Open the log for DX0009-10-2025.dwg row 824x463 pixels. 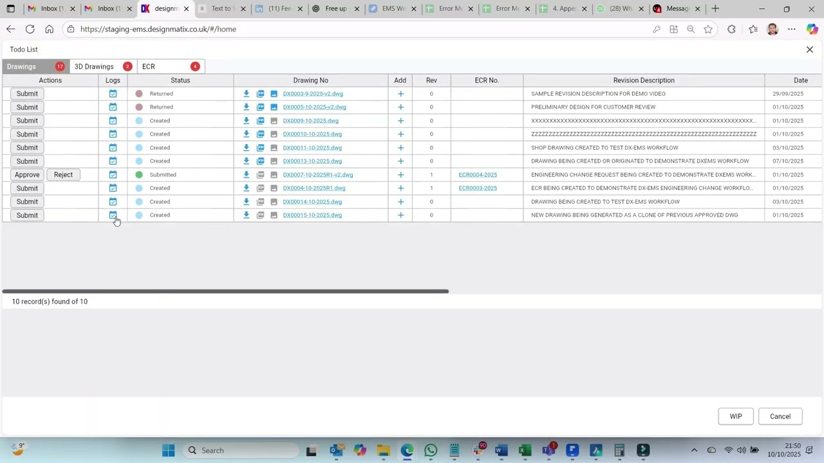(x=113, y=121)
